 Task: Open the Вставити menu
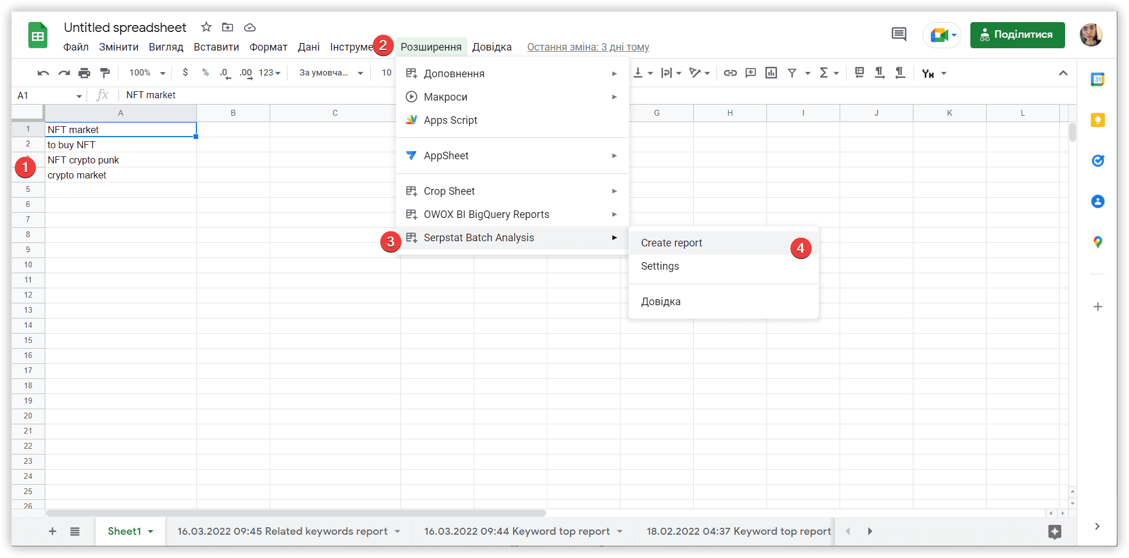(216, 47)
